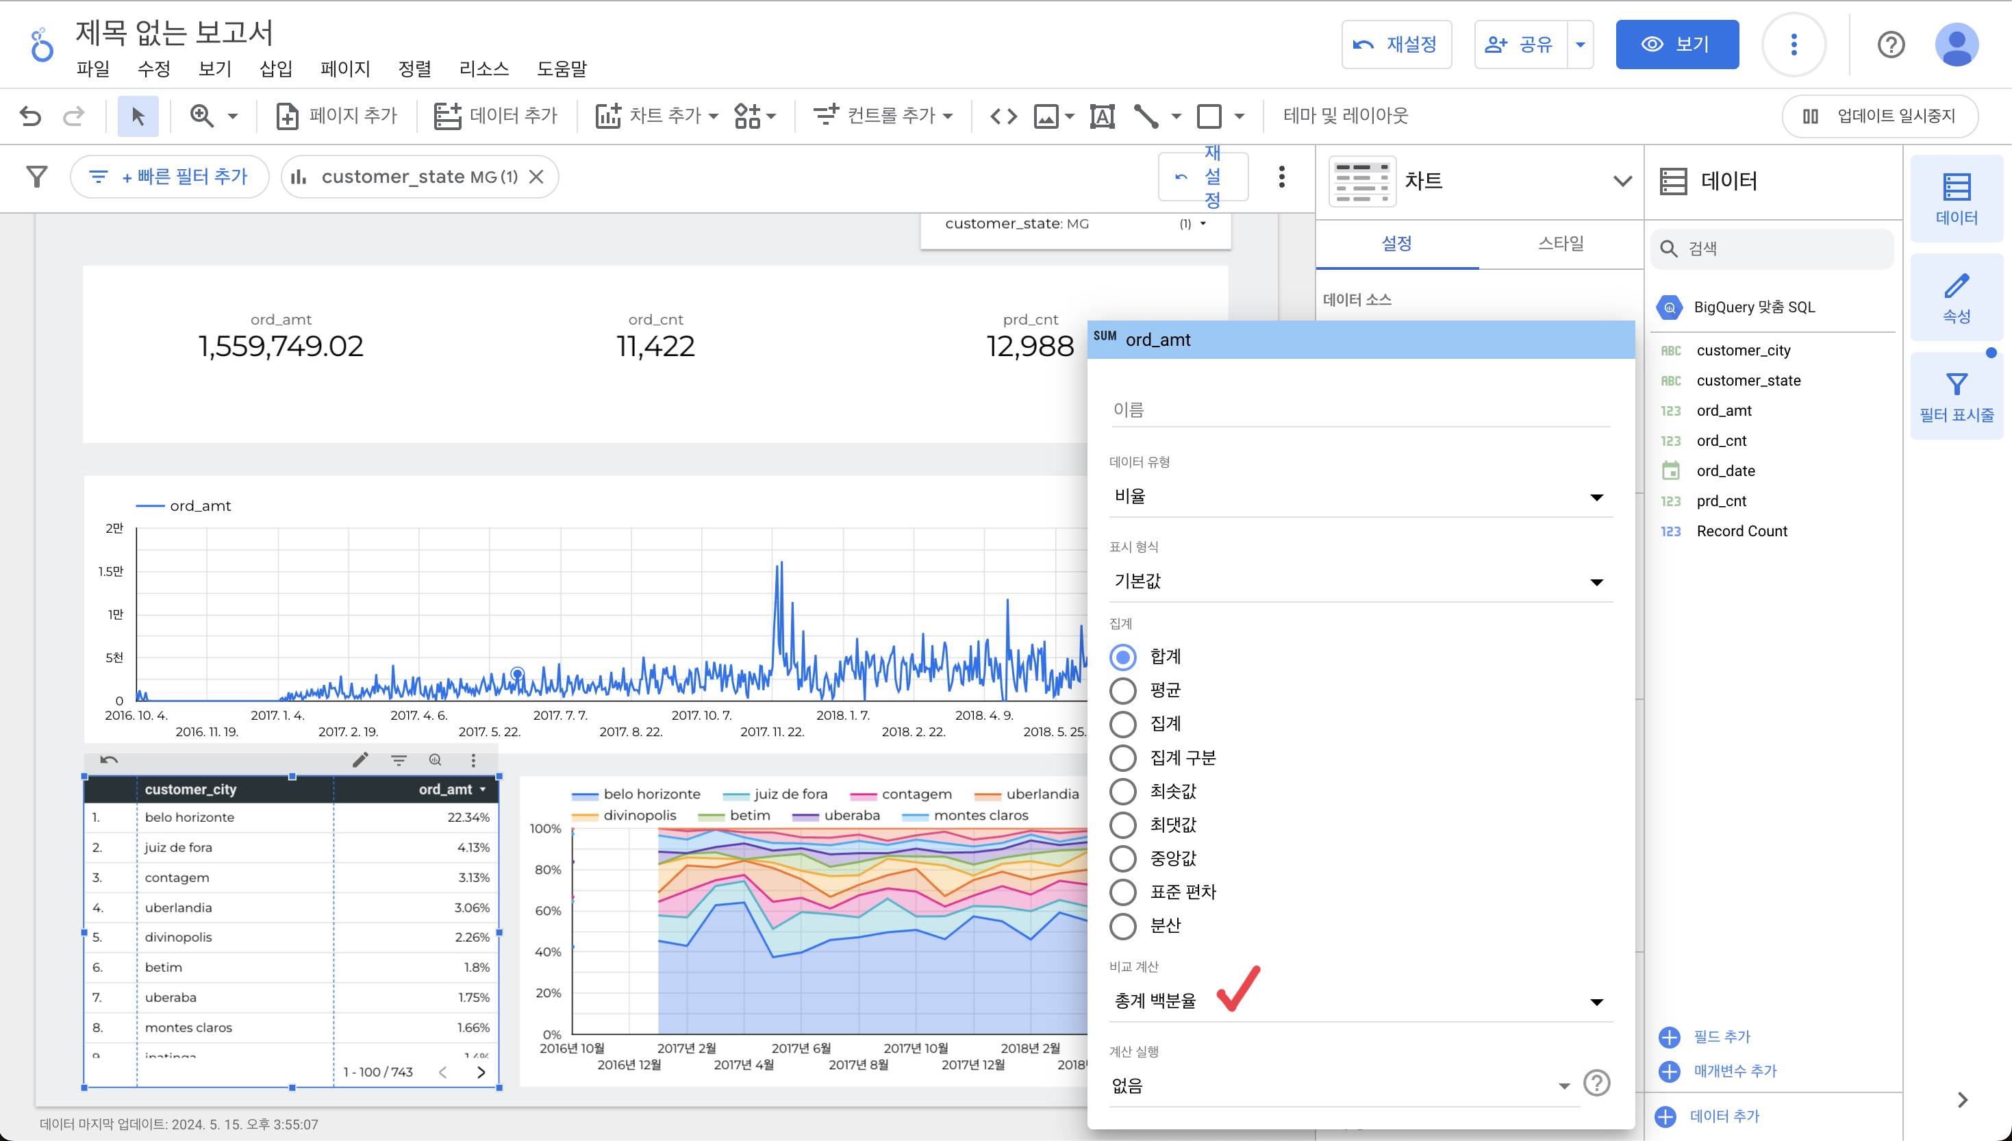The width and height of the screenshot is (2012, 1141).
Task: Click the 이름 input field
Action: (1359, 410)
